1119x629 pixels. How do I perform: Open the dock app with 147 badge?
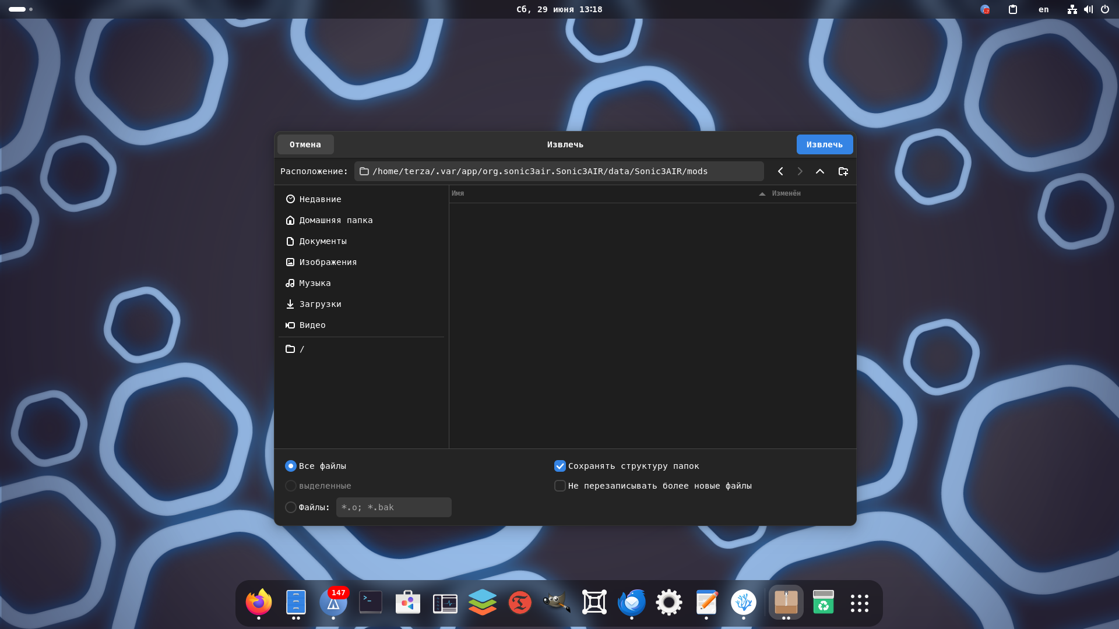333,602
